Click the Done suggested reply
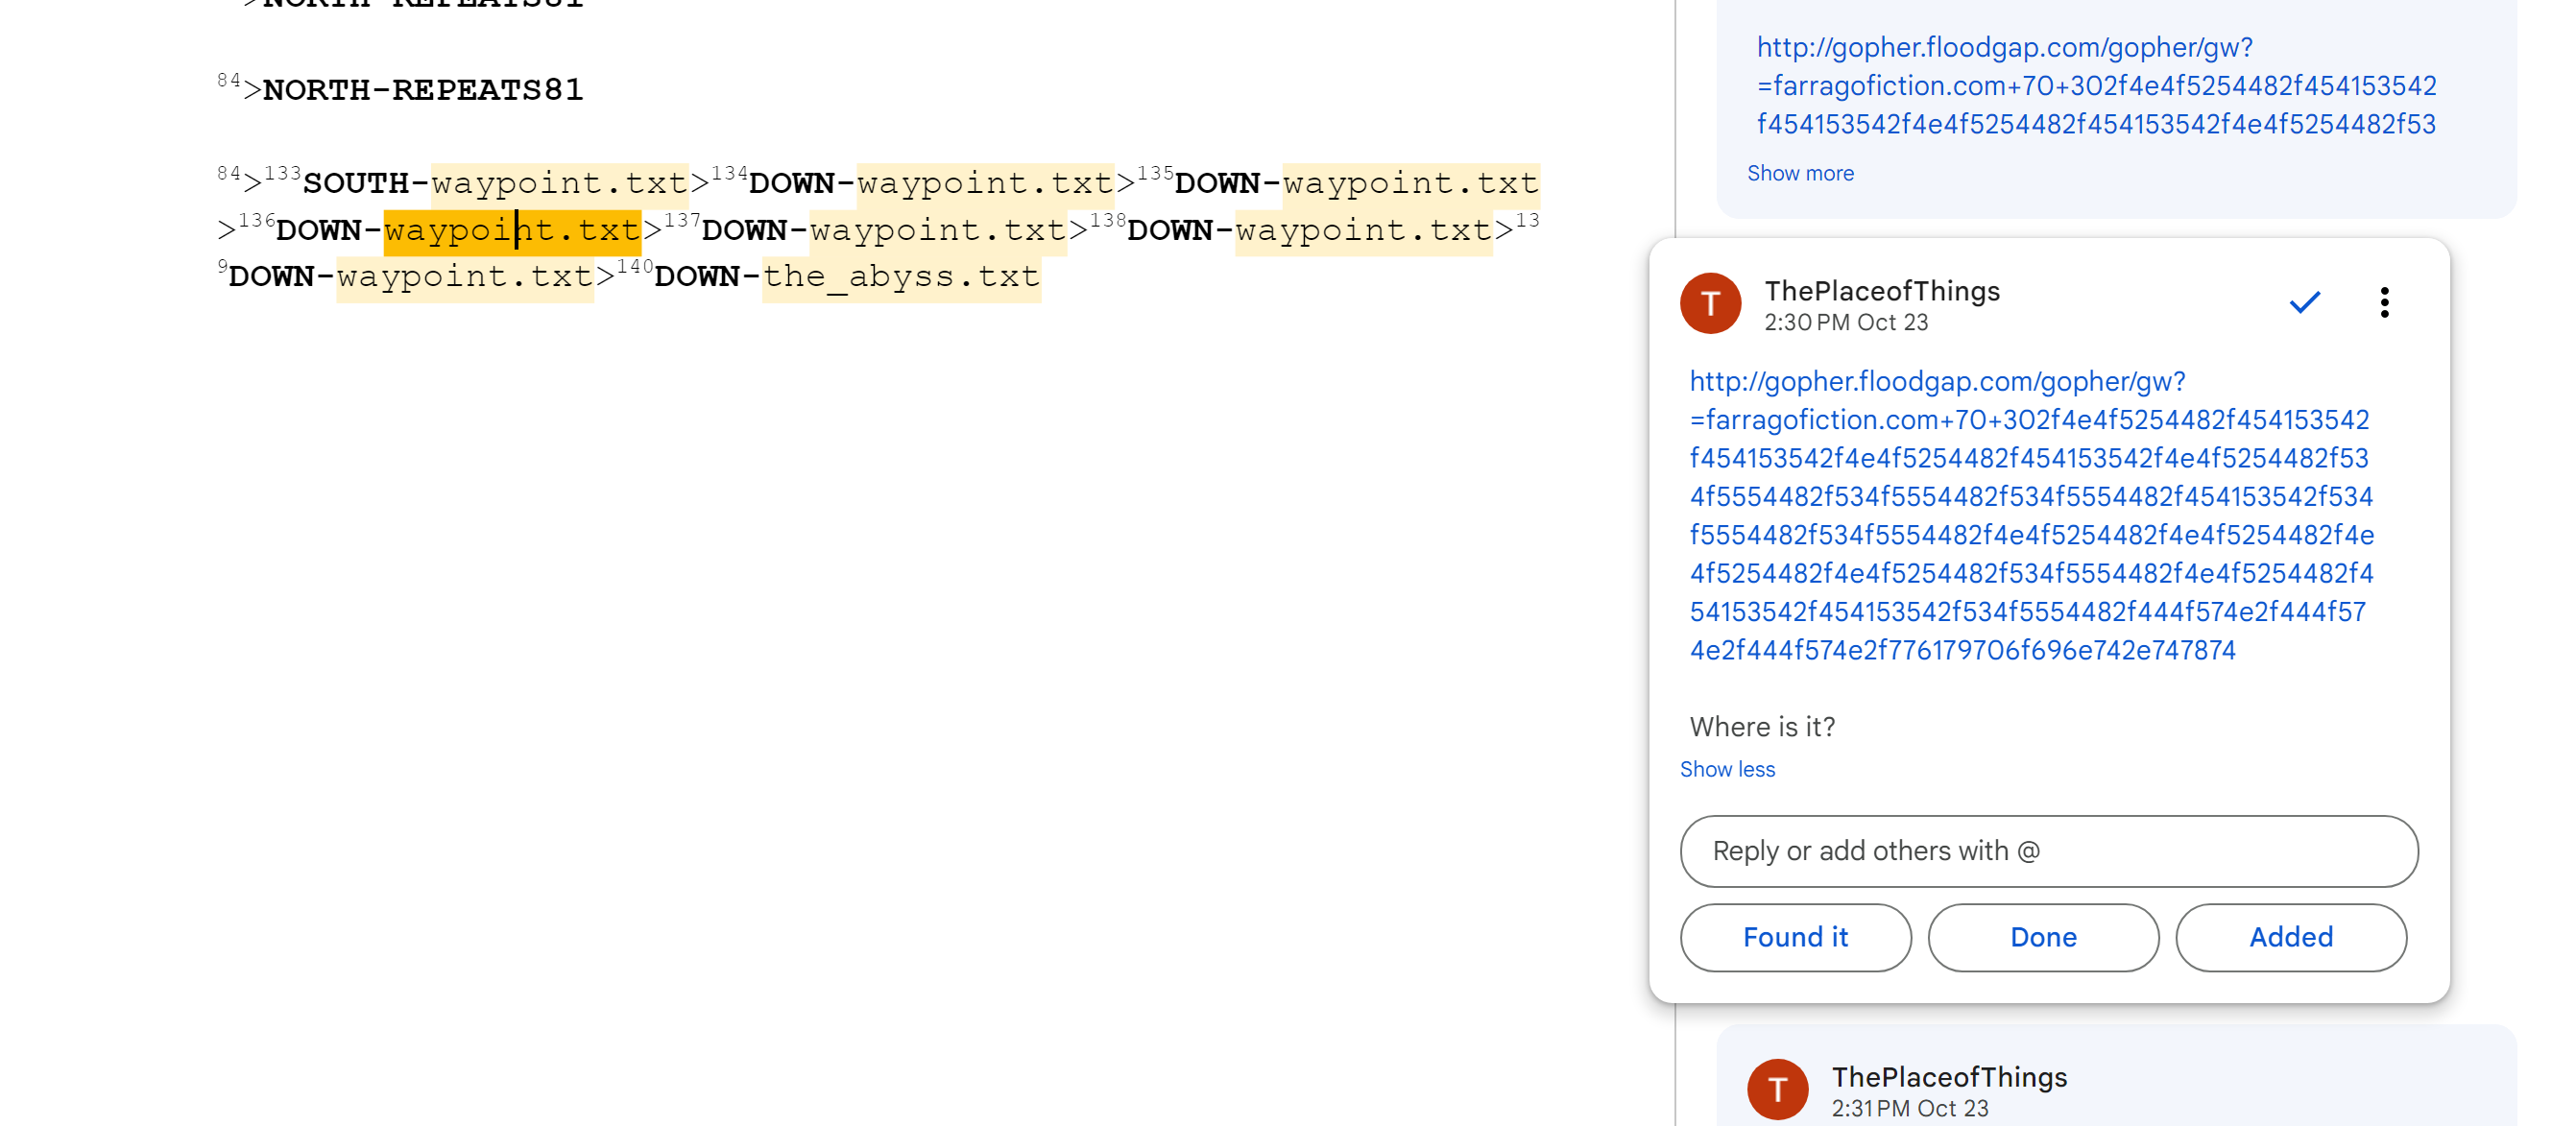The image size is (2576, 1126). coord(2042,937)
